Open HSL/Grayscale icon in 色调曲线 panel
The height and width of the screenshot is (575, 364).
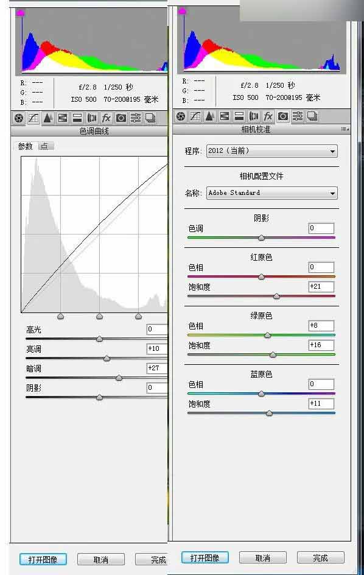point(63,118)
